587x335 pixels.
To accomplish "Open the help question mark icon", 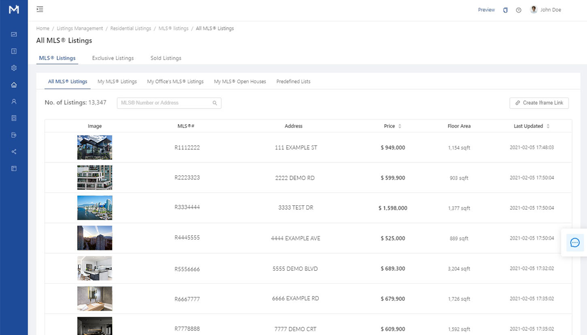I will pyautogui.click(x=518, y=10).
